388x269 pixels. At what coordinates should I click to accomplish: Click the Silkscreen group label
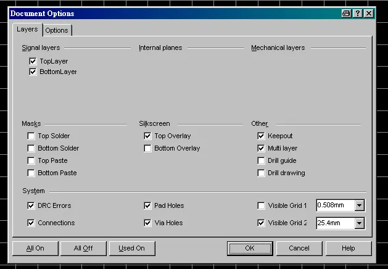[154, 123]
